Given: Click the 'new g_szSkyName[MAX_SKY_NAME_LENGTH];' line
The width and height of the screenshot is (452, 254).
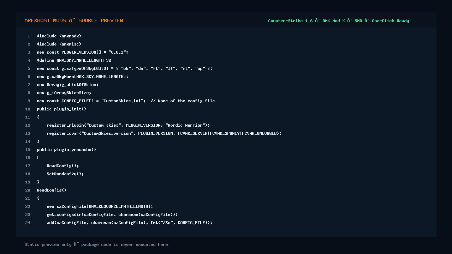Looking at the screenshot, I should [82, 77].
